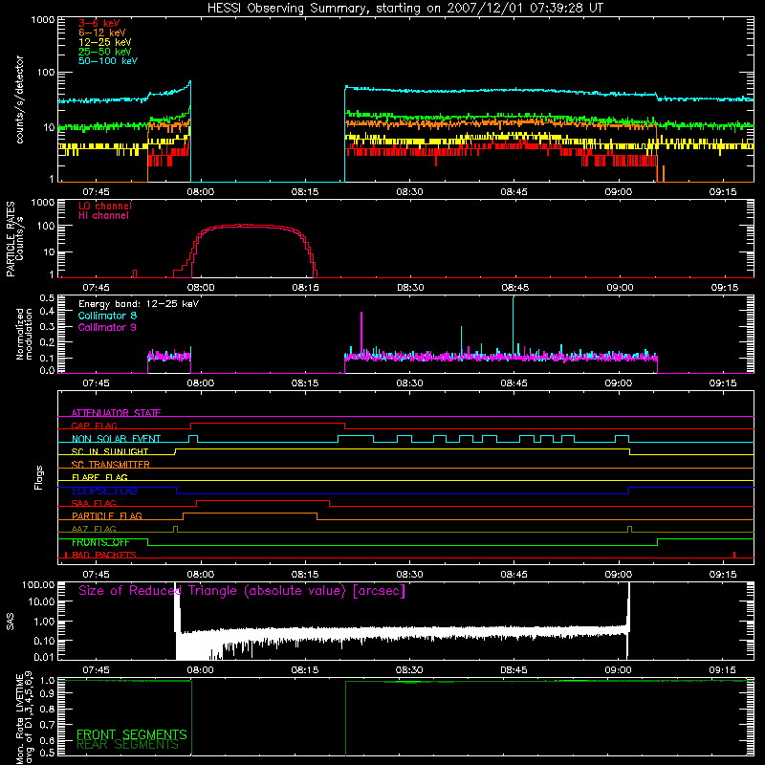765x765 pixels.
Task: Select the 25-50 keV legend label
Action: 105,52
